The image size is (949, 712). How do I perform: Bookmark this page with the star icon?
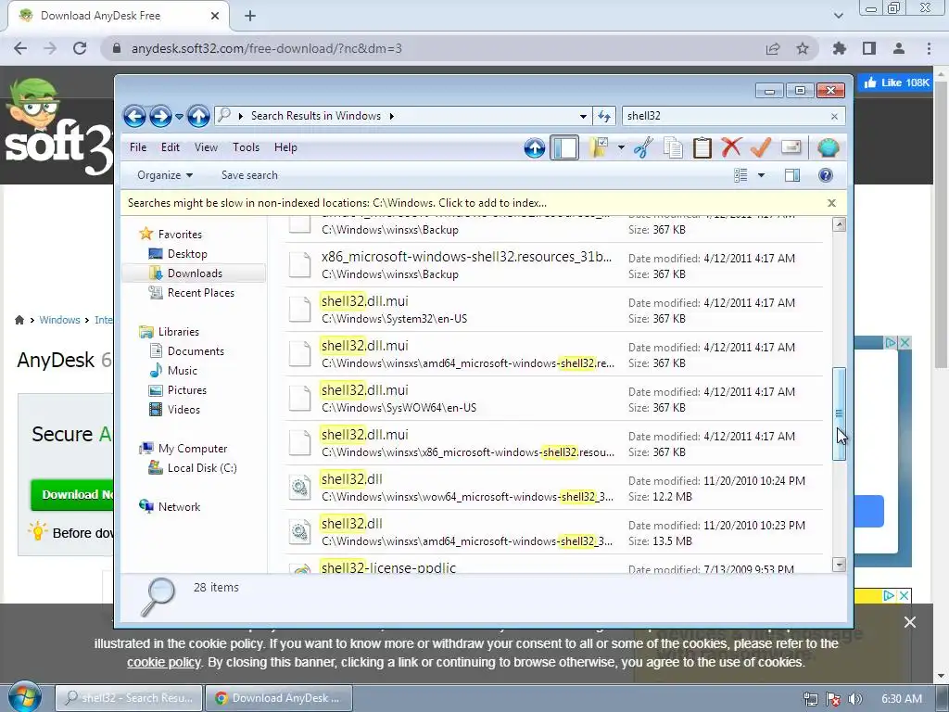pos(803,48)
